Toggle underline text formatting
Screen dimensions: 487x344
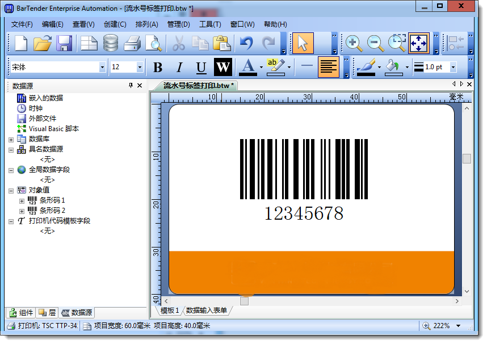[x=201, y=67]
